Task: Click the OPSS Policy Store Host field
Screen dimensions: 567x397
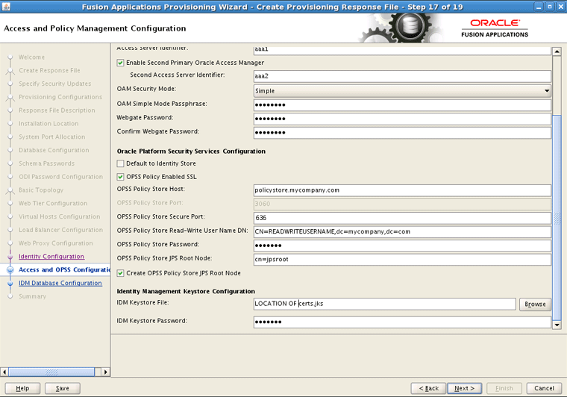Action: tap(402, 190)
